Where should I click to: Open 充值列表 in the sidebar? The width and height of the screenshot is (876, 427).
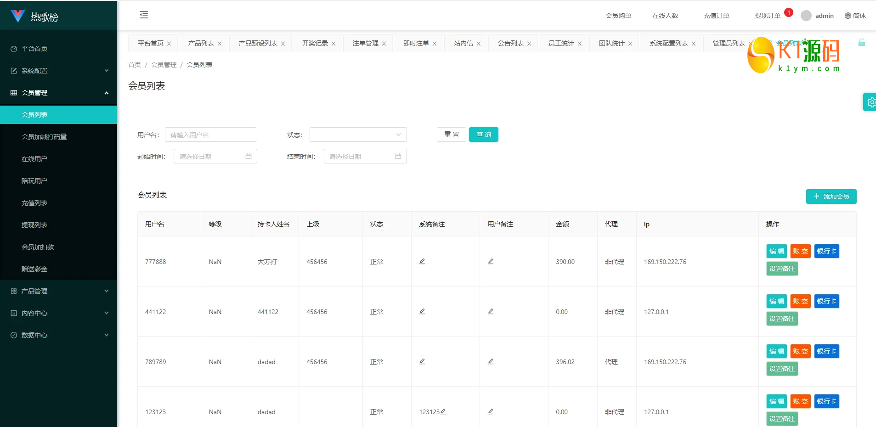click(x=59, y=203)
